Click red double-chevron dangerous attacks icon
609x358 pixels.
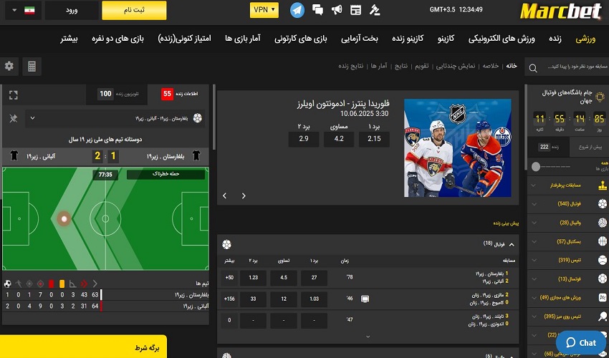coord(84,284)
